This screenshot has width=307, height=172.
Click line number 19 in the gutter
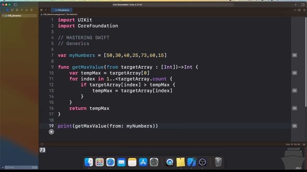51,126
